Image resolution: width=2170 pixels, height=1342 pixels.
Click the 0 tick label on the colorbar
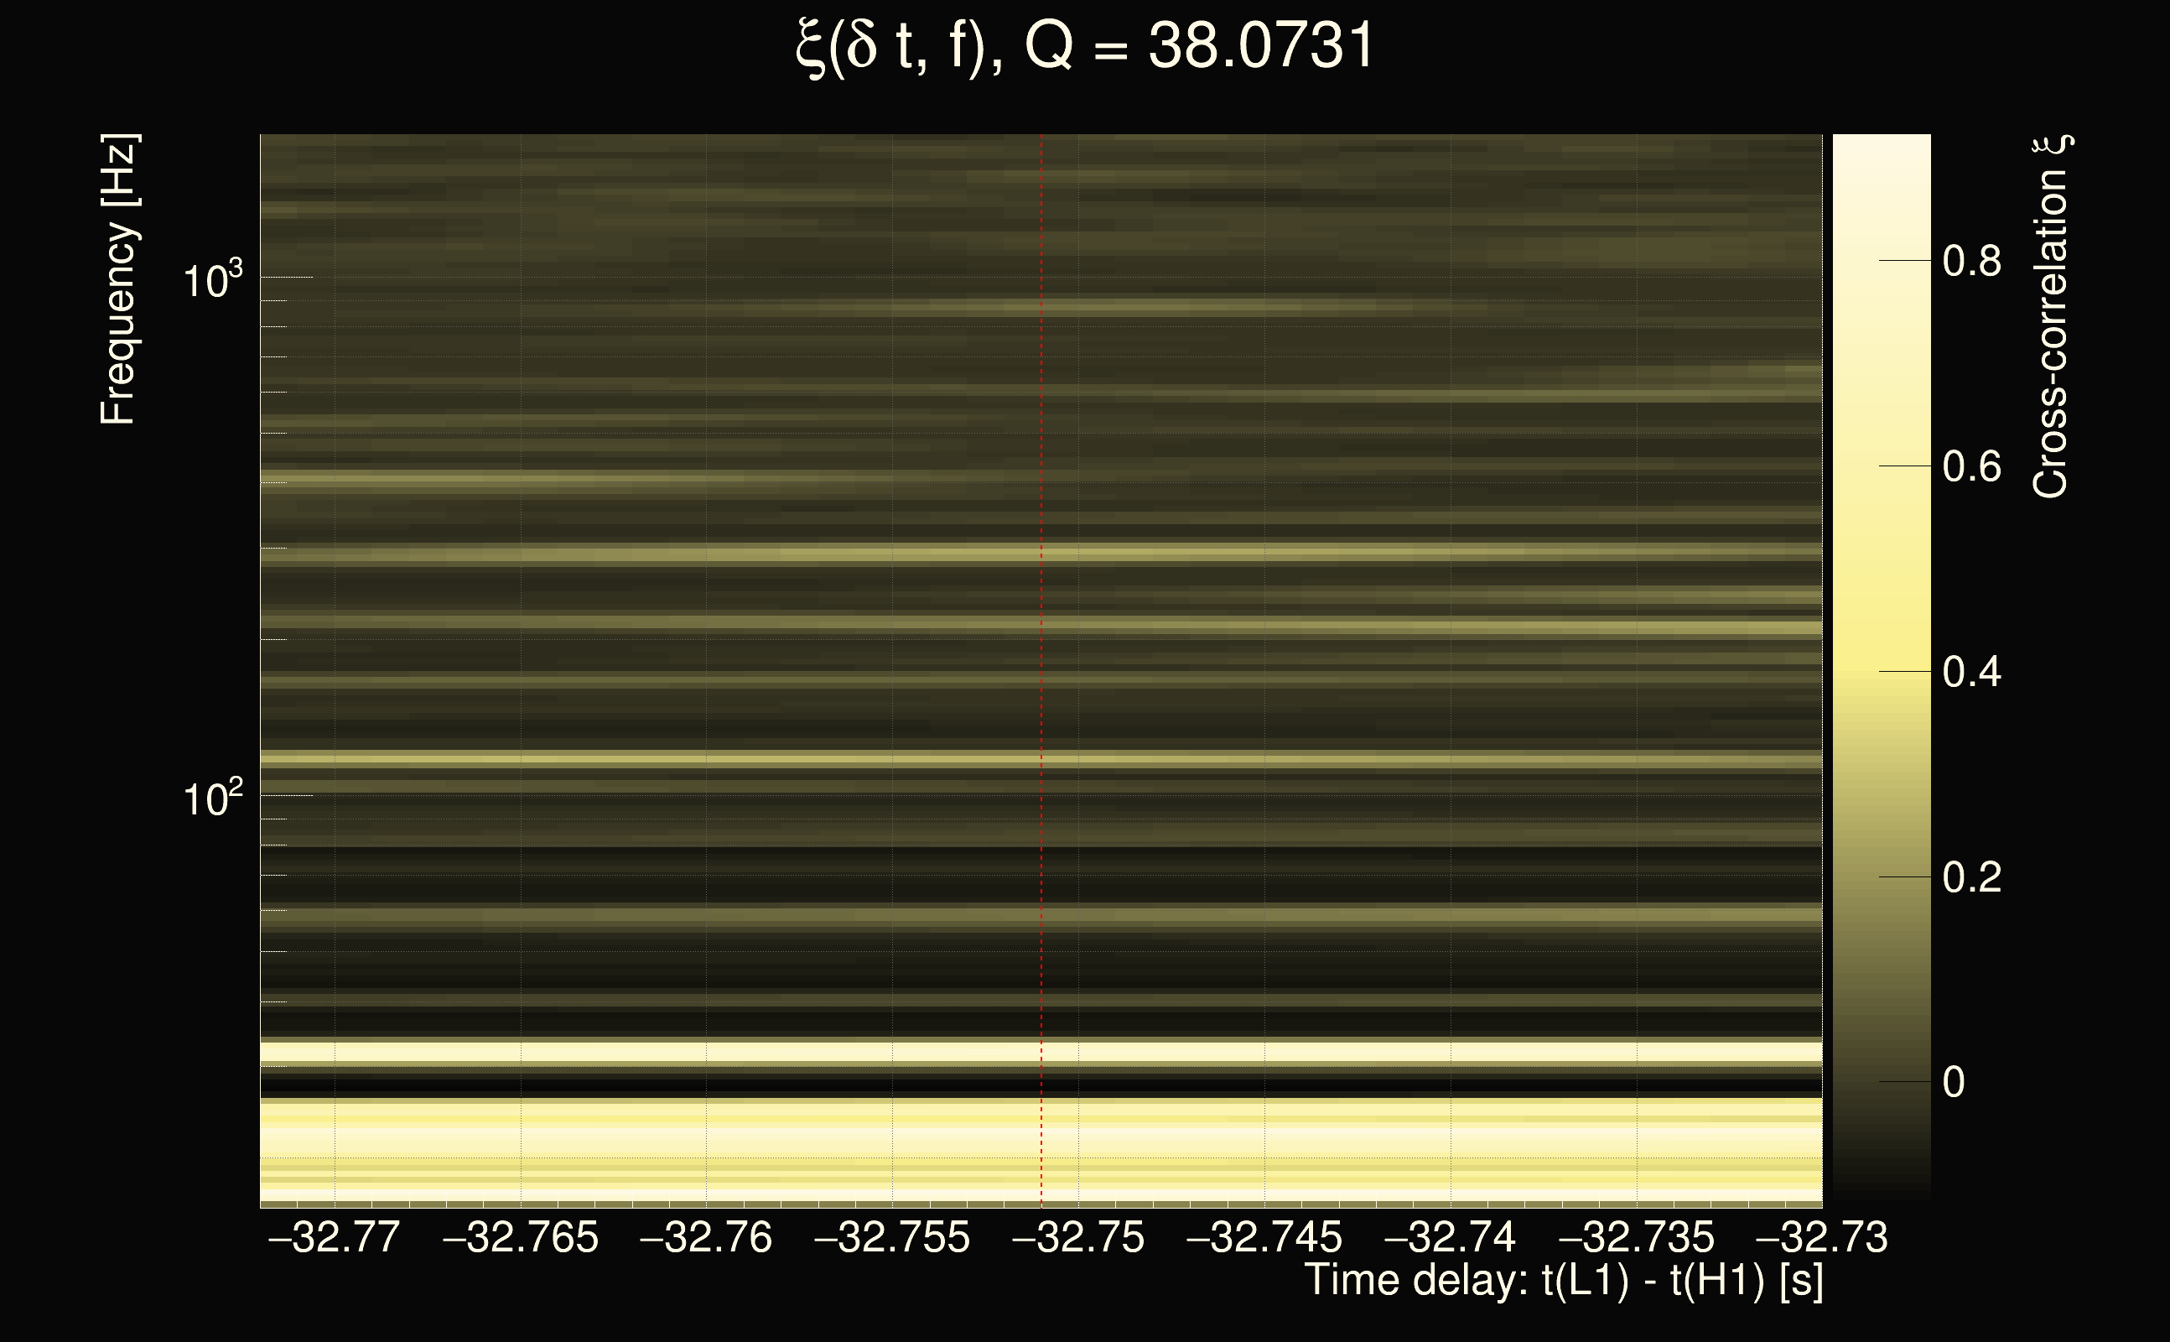(x=1954, y=1083)
